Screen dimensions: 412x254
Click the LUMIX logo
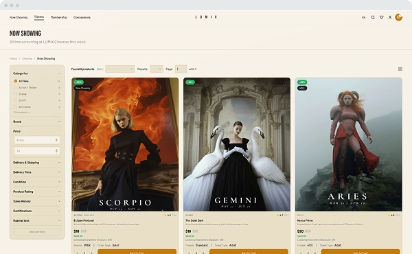(206, 17)
